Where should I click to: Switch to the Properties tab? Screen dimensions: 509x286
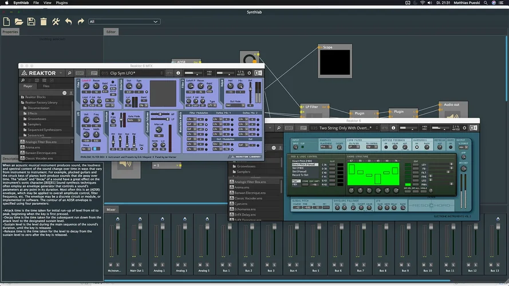click(x=10, y=32)
